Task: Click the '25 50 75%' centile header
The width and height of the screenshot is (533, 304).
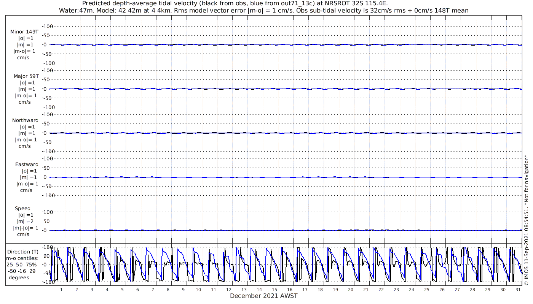Action: coord(22,265)
